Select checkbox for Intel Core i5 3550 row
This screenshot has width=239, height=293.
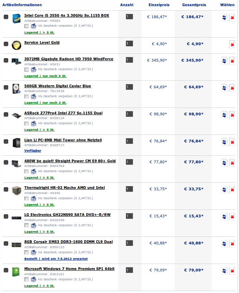(x=6, y=17)
